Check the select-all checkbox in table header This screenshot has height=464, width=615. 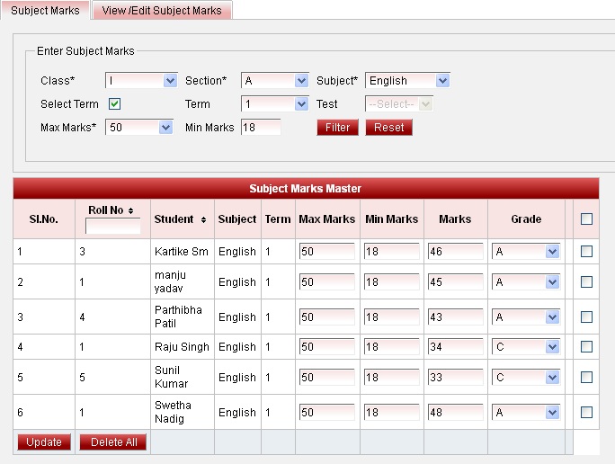[586, 219]
